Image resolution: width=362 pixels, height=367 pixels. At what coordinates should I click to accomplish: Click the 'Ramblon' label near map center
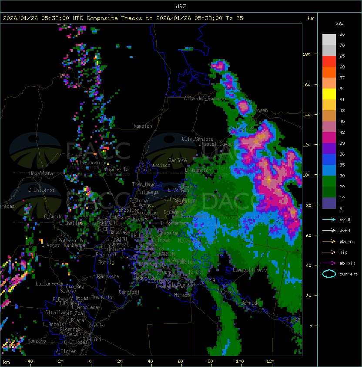point(143,126)
